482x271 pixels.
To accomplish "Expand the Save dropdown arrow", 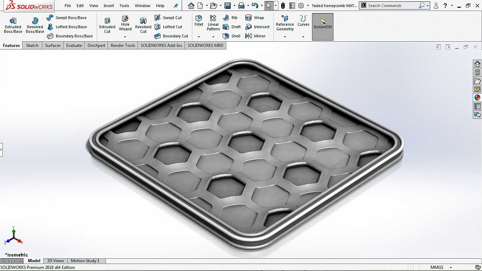I will pos(234,6).
